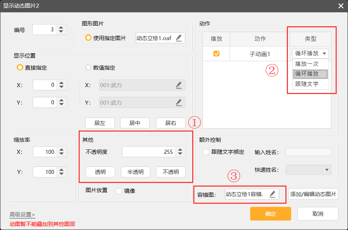This screenshot has width=348, height=230.
Task: Click the pencil icon next to 动态立绘1.oaf
Action: (x=179, y=38)
